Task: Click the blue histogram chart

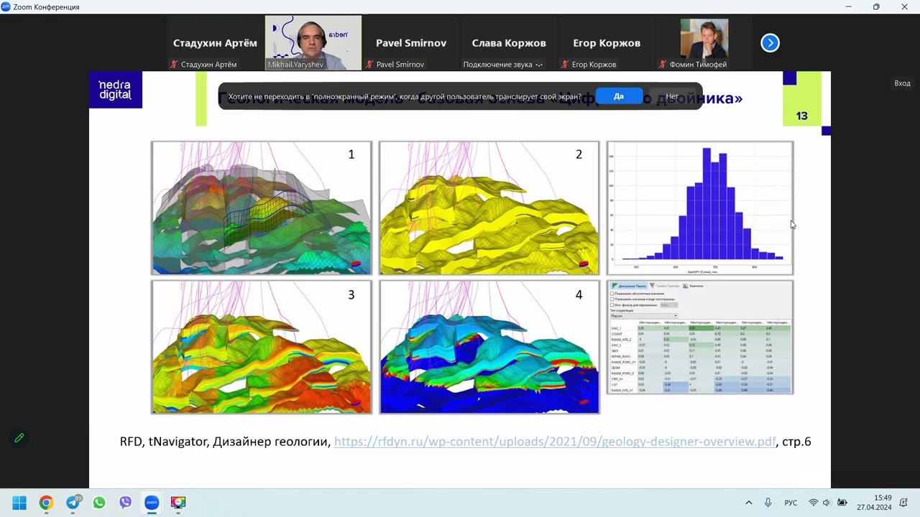Action: pos(700,208)
